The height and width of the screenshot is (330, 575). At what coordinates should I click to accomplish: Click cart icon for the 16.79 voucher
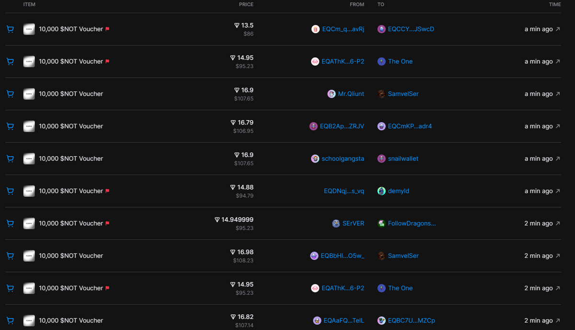[10, 126]
